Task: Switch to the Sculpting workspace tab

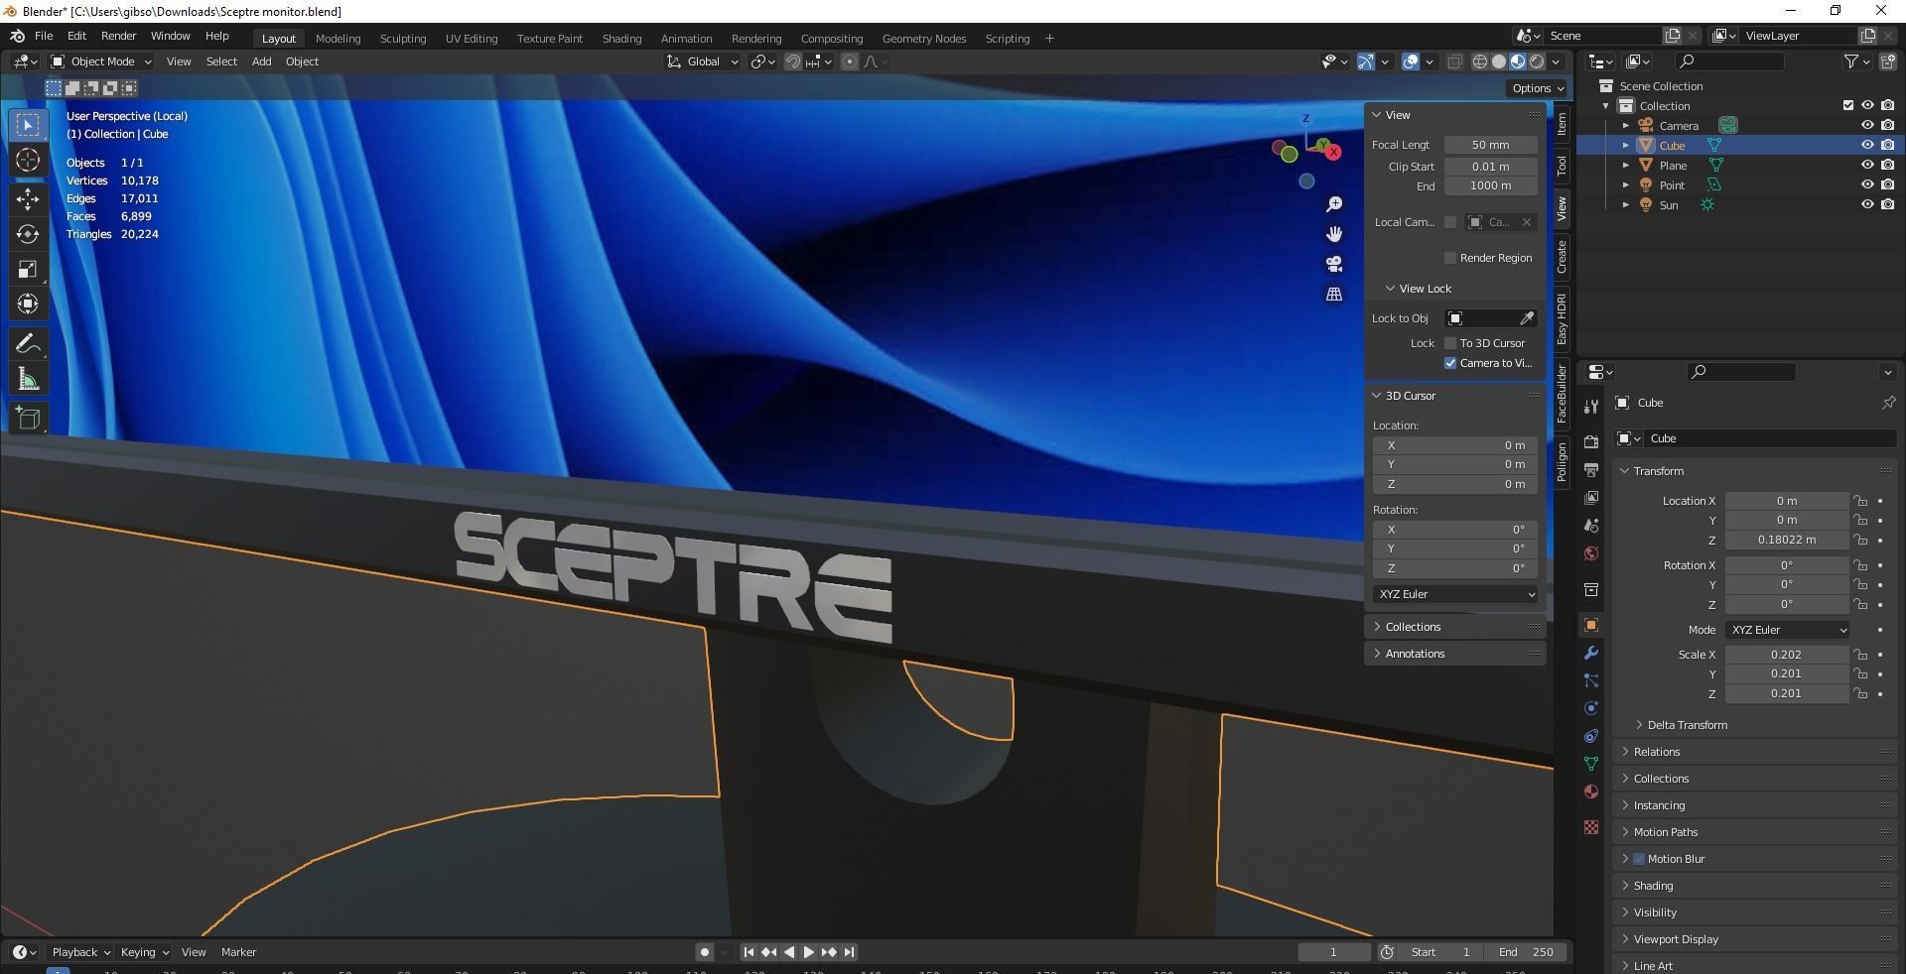Action: pos(403,39)
